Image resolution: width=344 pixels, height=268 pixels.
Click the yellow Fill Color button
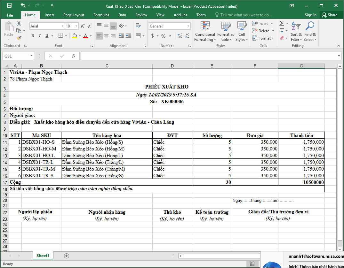(75, 35)
